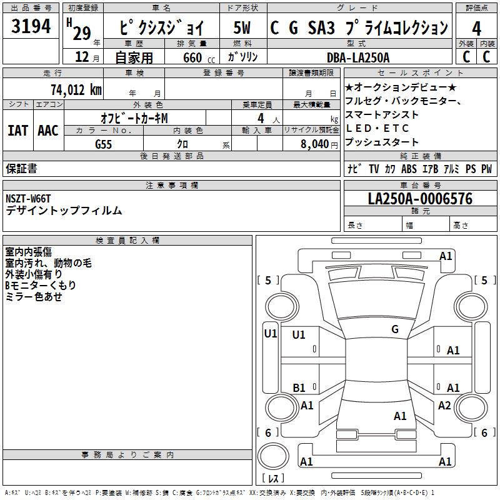Viewport: 500px width, 500px height.
Task: Select the interior color クロ
Action: pos(182,144)
